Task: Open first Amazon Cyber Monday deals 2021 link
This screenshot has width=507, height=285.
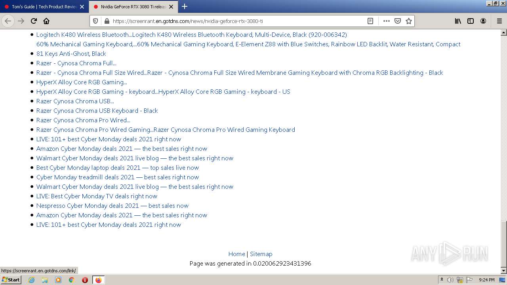Action: 122,149
